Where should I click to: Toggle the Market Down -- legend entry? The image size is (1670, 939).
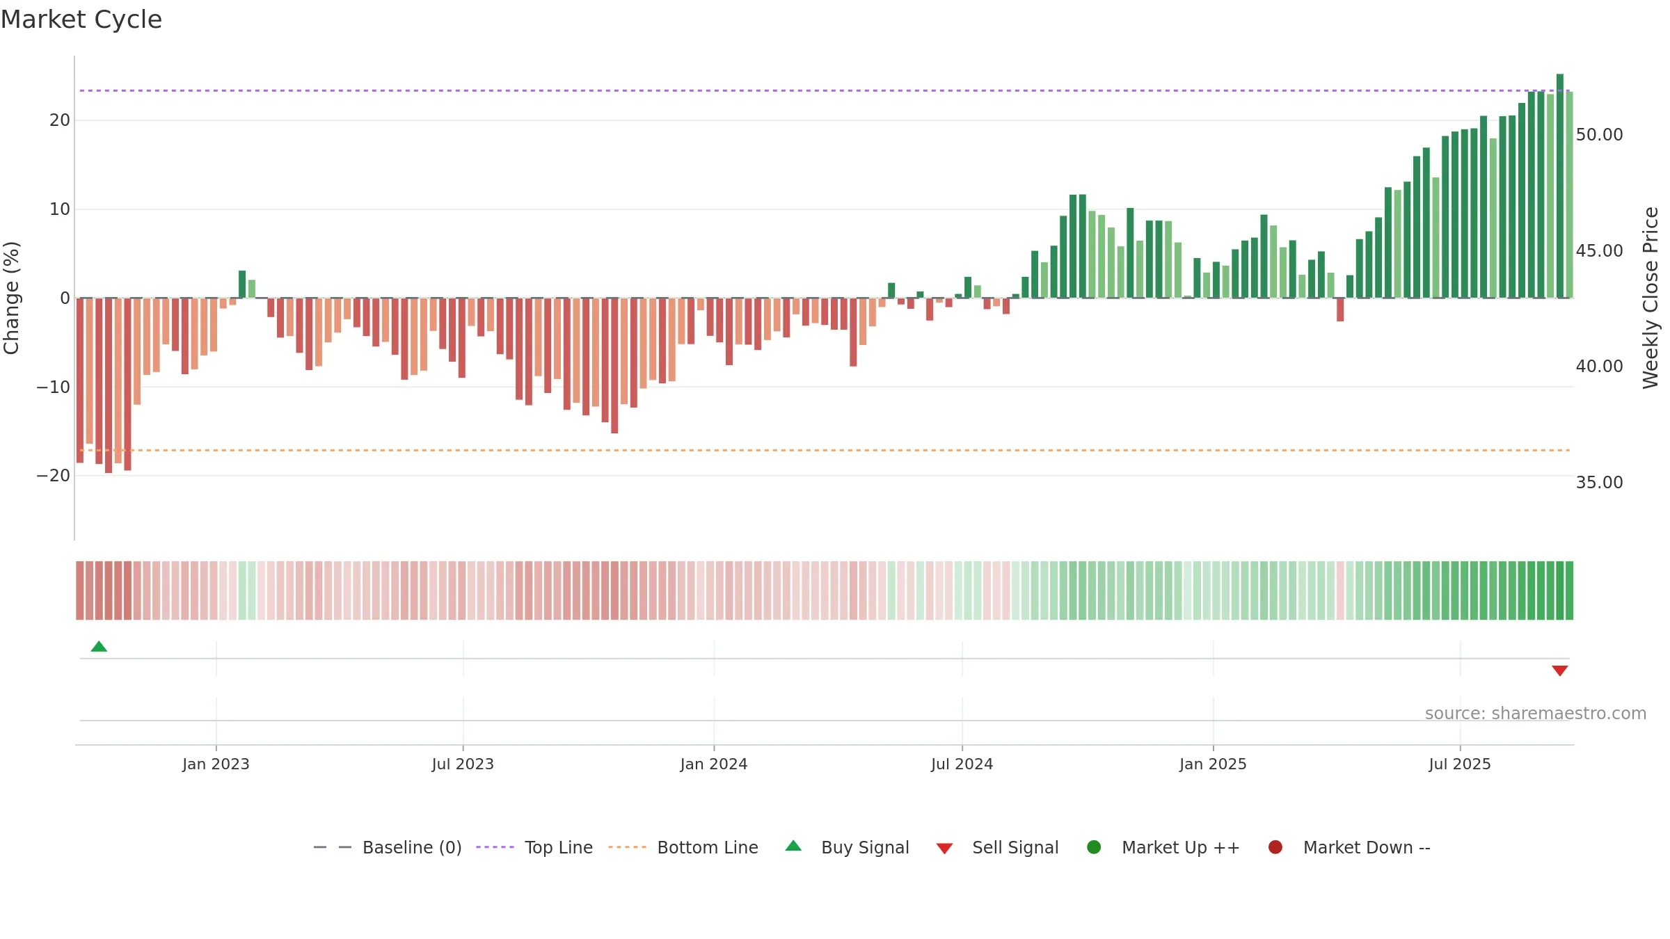1349,847
